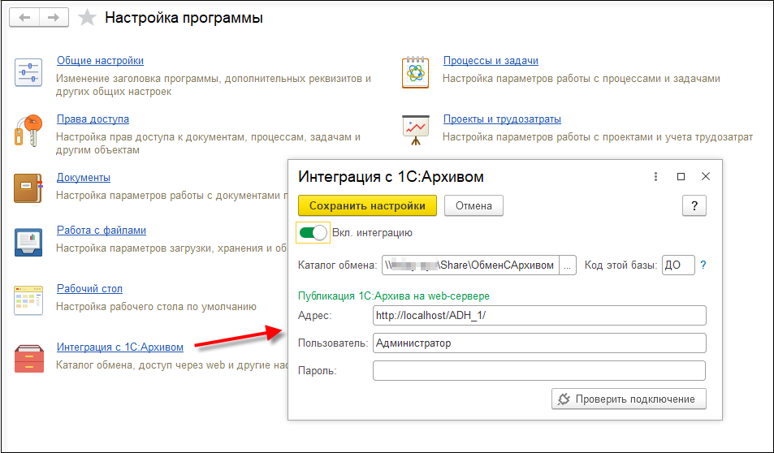Open the Работа с файлами link
Screen dimensions: 774x453
click(102, 230)
